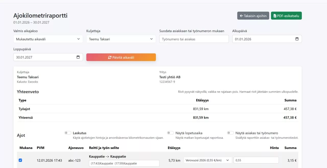
Task: Click the Loppupäivä date field 30.01.2027
Action: coord(48,57)
